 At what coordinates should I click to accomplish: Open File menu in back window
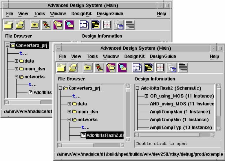tap(10, 14)
